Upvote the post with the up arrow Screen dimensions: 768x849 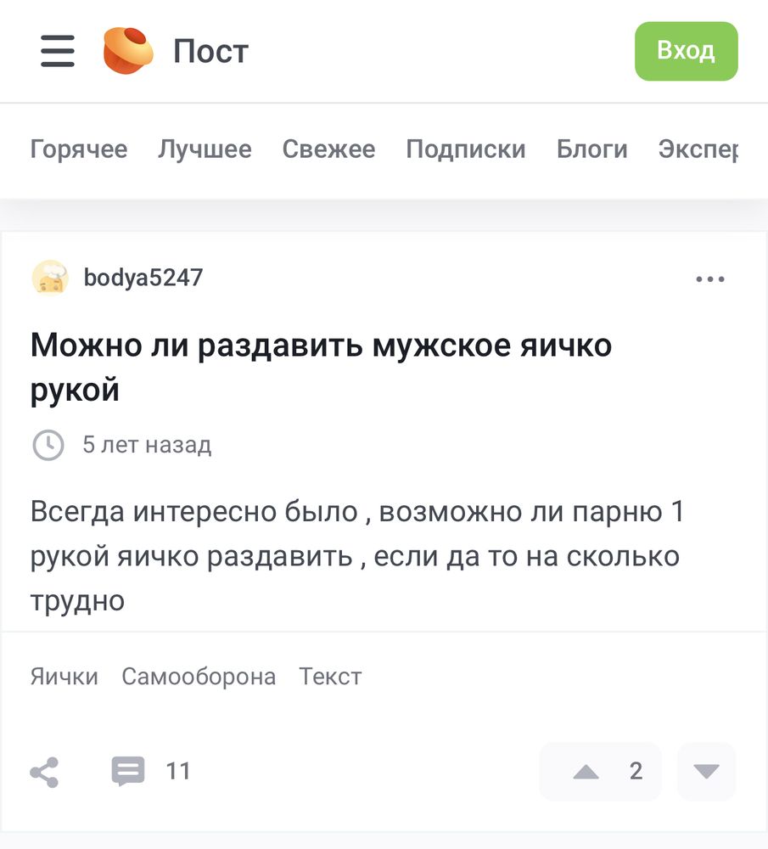pos(586,772)
